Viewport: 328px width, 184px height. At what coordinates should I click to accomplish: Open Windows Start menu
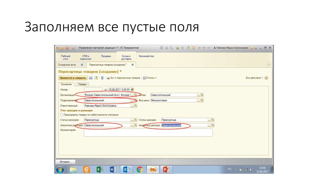coord(60,170)
